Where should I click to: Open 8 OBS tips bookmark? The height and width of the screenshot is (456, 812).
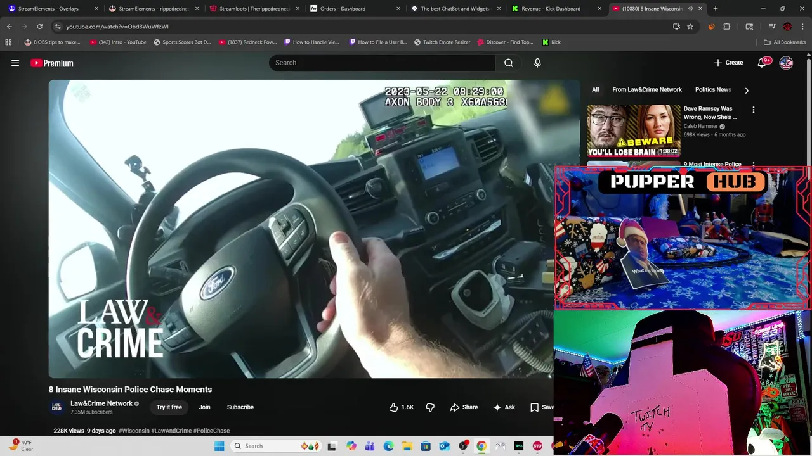tap(52, 42)
